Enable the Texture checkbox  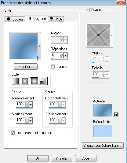[x=88, y=10]
